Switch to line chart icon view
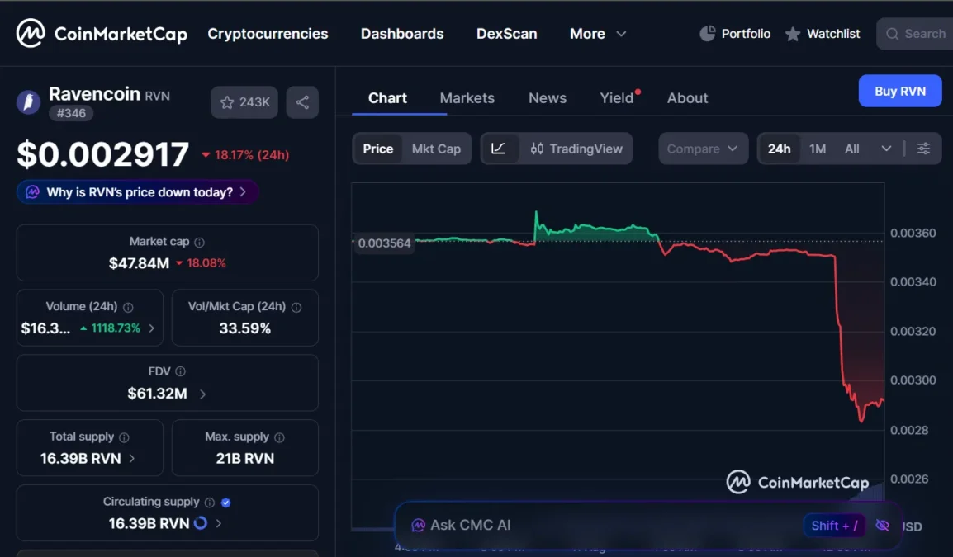The image size is (953, 557). [x=498, y=149]
